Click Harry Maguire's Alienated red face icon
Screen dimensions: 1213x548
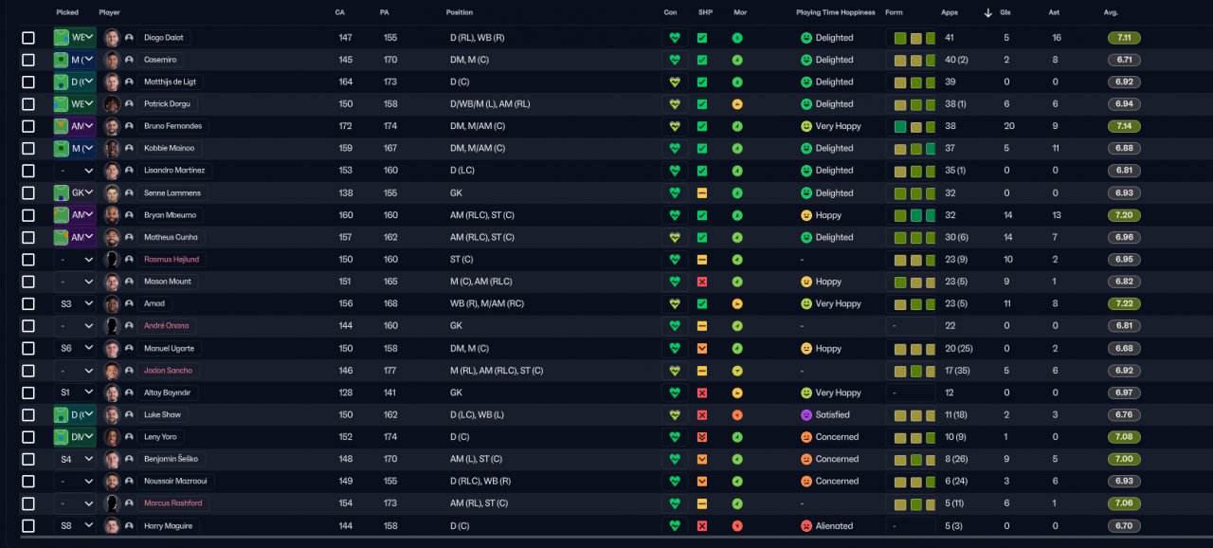[x=806, y=526]
